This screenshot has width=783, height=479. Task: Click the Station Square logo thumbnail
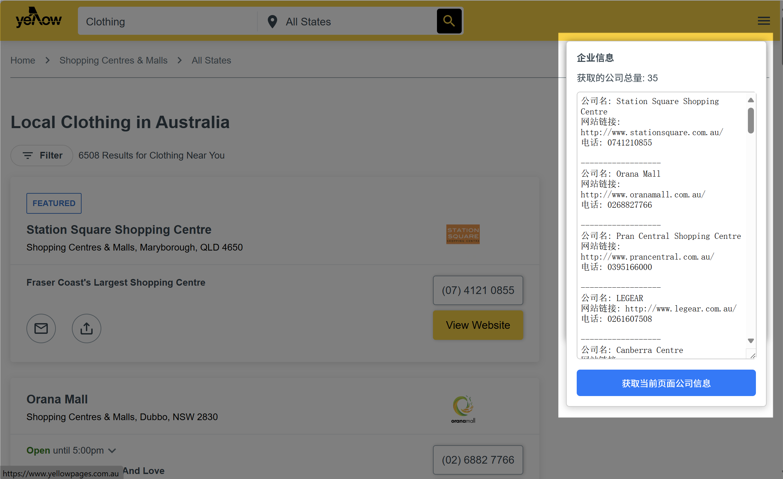[463, 234]
